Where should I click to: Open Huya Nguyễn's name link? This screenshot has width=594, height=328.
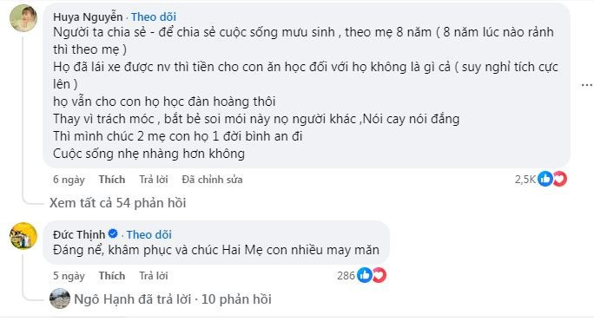88,16
